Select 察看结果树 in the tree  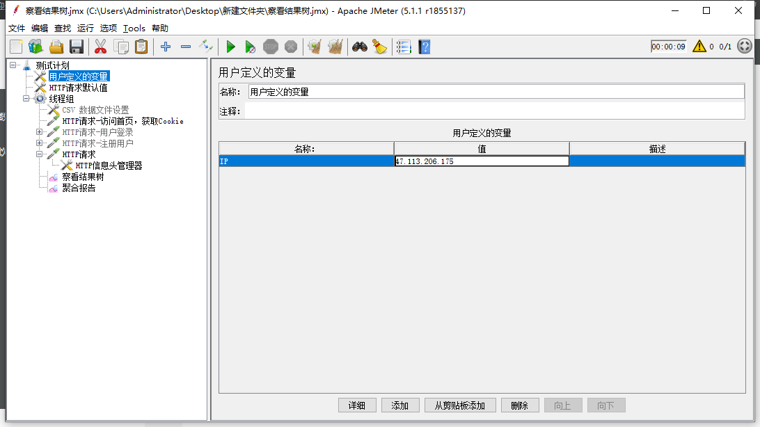83,177
